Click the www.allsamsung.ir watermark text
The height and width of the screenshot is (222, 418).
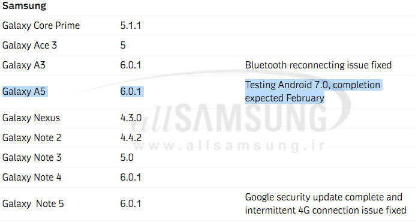(229, 146)
